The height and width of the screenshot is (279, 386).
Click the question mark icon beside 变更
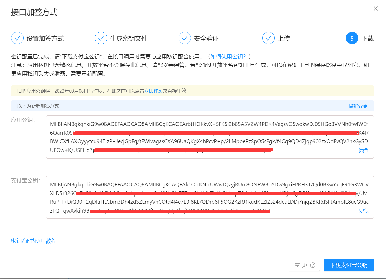313,265
